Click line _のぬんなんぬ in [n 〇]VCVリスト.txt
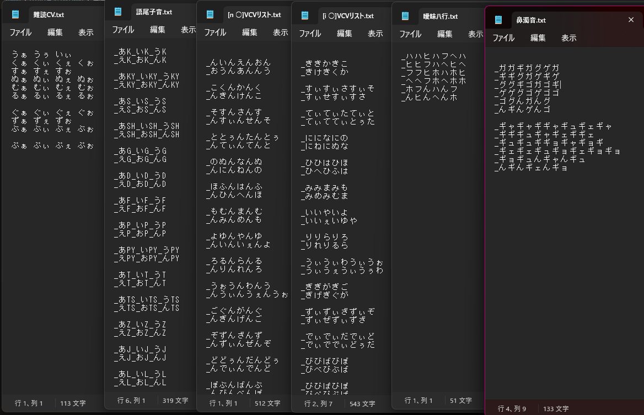Viewport: 644px width, 415px height. click(x=234, y=161)
